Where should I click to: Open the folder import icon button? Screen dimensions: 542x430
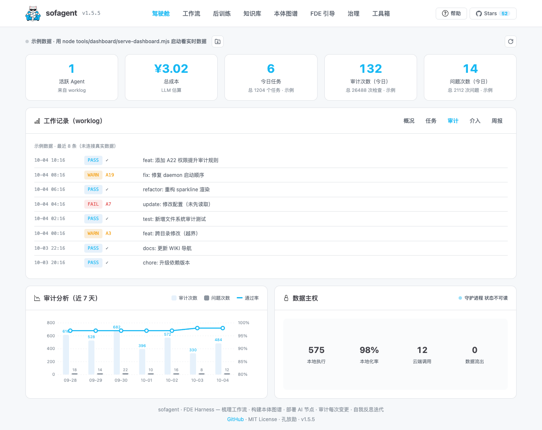(218, 41)
